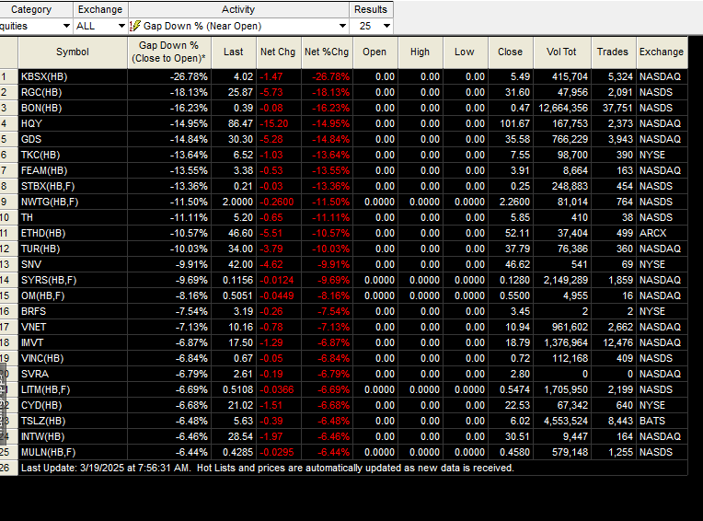Click the Vol Tot column header

tap(562, 52)
